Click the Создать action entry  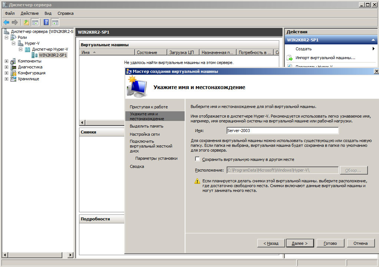304,49
